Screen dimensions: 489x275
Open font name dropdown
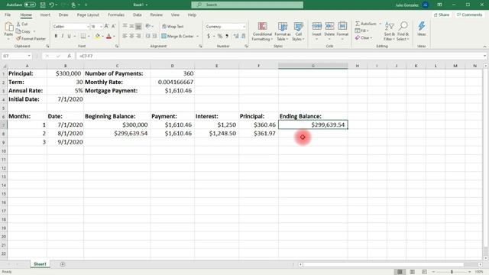pyautogui.click(x=89, y=27)
